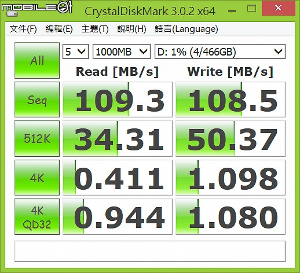Image resolution: width=300 pixels, height=273 pixels.
Task: Open the 語言(Language) menu
Action: [x=186, y=29]
